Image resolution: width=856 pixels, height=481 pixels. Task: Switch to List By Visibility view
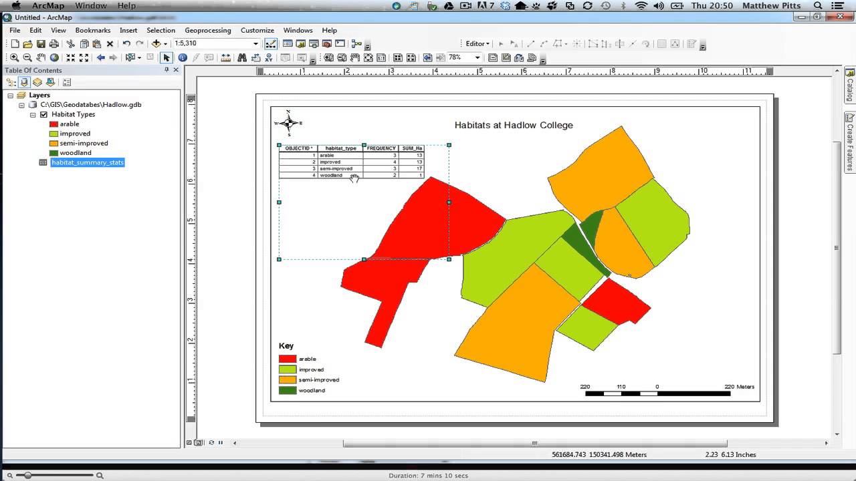[x=37, y=82]
